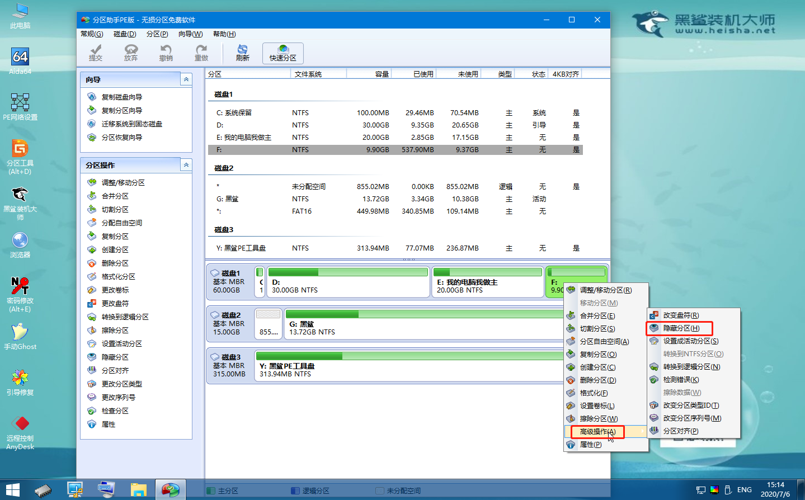Select E: 我的电脑我做主 partition block

pos(487,282)
